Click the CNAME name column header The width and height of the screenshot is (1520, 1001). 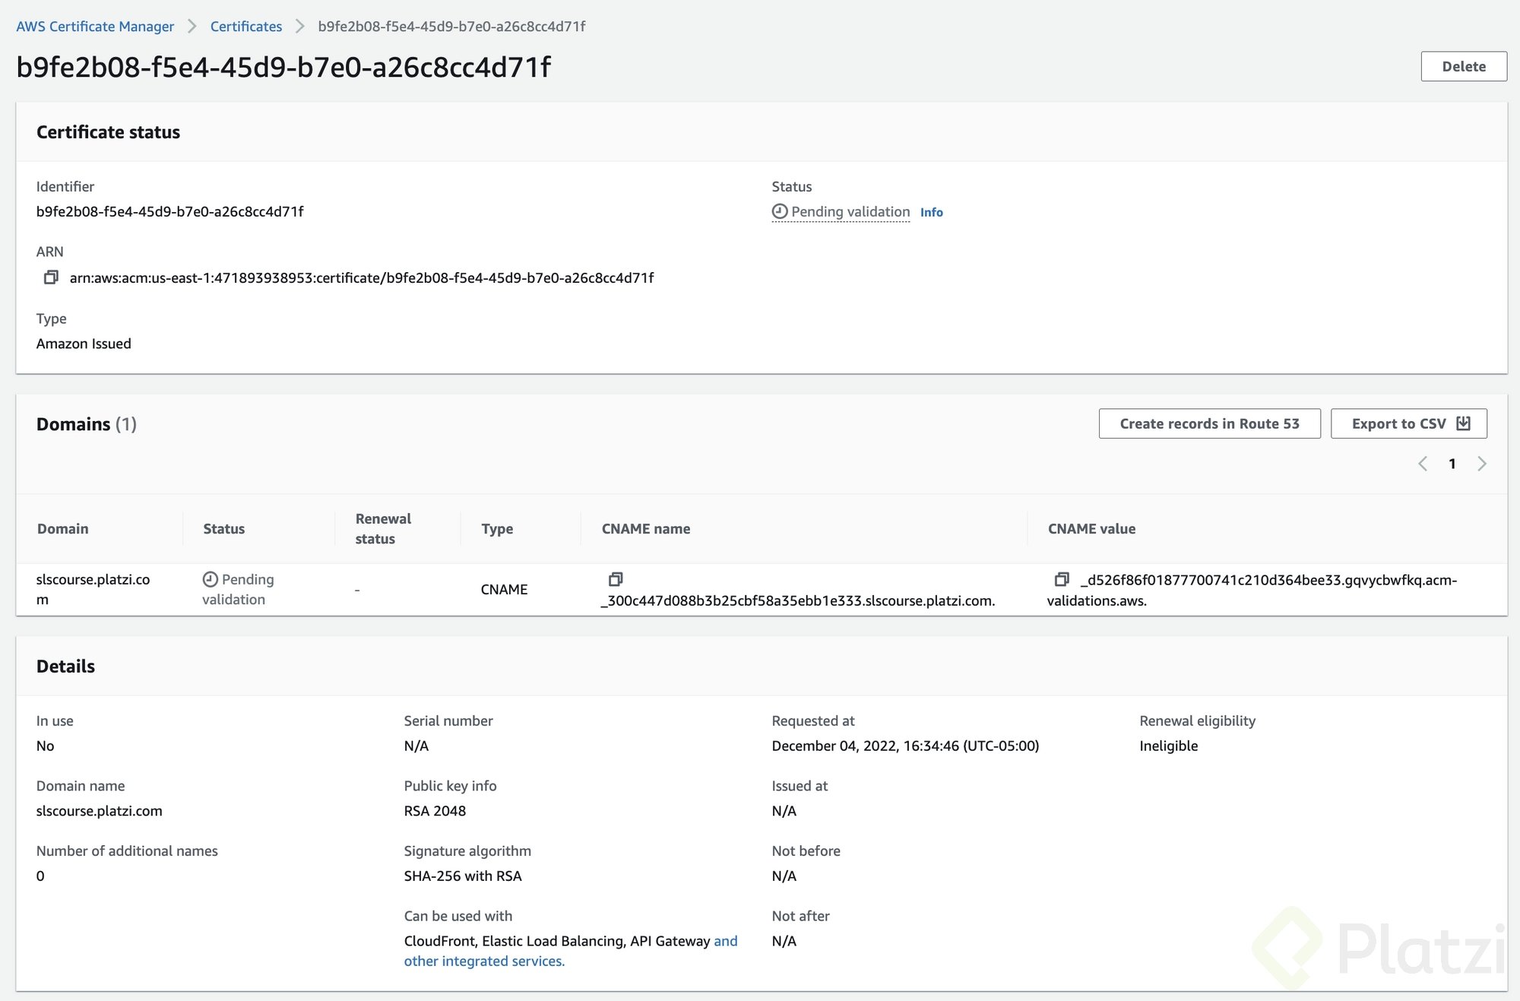[x=646, y=528]
